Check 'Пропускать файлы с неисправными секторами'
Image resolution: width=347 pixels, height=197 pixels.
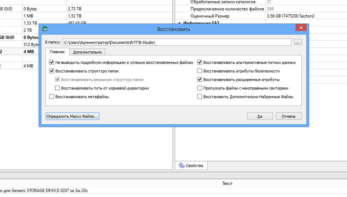200,88
